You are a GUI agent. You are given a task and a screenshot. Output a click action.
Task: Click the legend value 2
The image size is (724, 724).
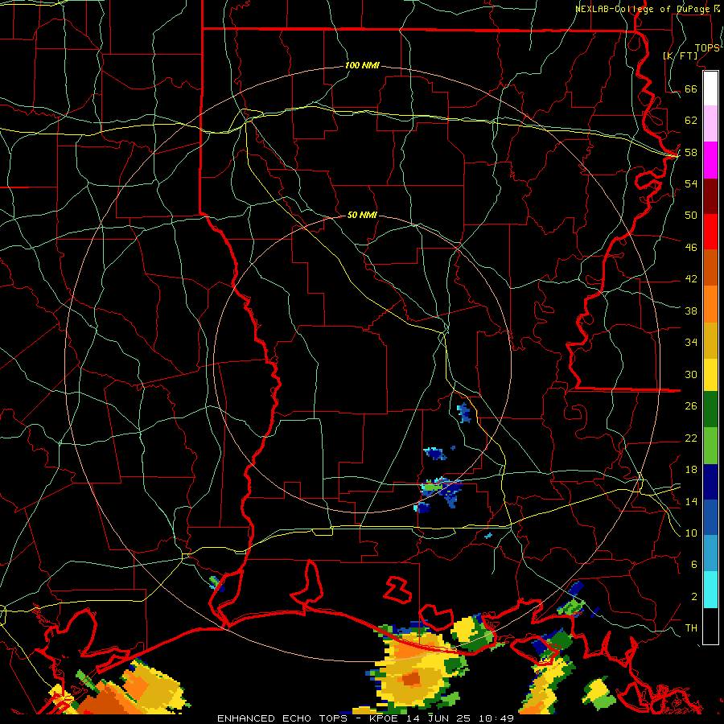(694, 597)
